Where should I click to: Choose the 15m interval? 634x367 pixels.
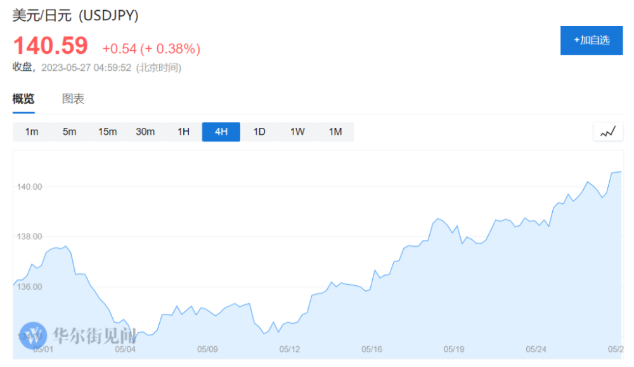(107, 132)
